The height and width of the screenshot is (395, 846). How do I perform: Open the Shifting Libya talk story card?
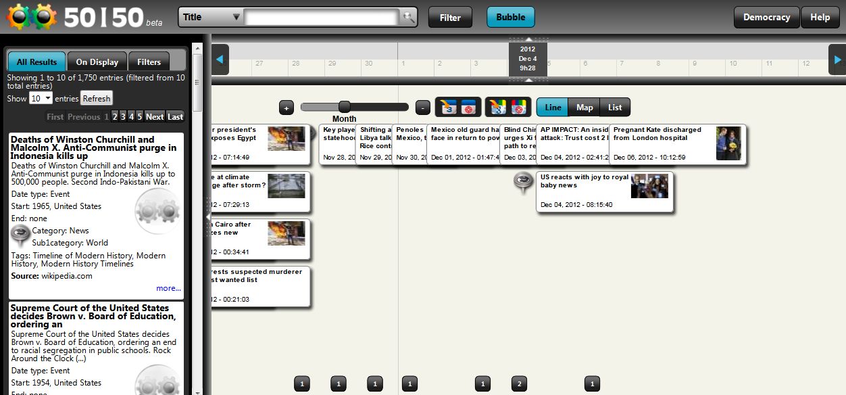pos(374,144)
